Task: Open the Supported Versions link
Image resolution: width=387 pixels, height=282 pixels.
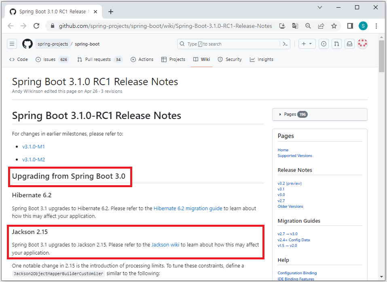Action: tap(295, 156)
